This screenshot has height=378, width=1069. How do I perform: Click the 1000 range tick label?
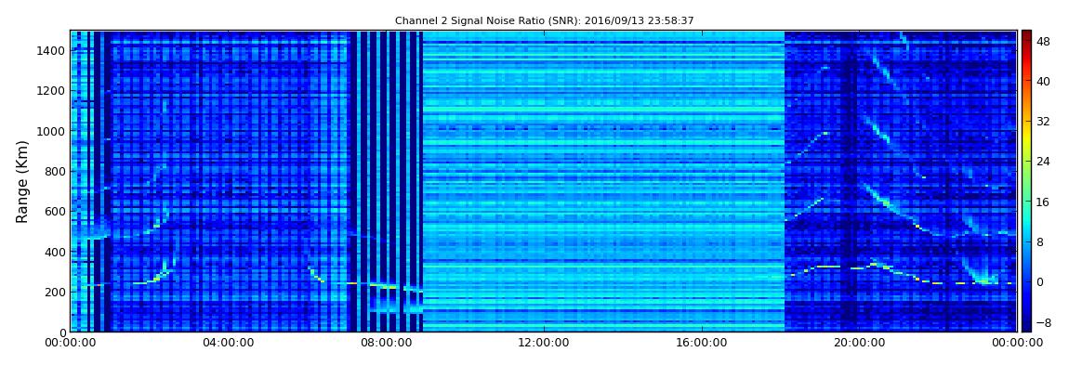(x=51, y=131)
